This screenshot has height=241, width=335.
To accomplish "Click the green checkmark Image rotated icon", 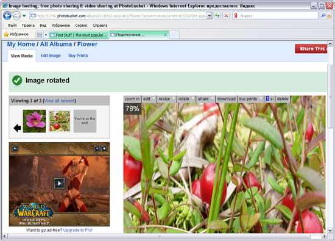I will tap(17, 81).
